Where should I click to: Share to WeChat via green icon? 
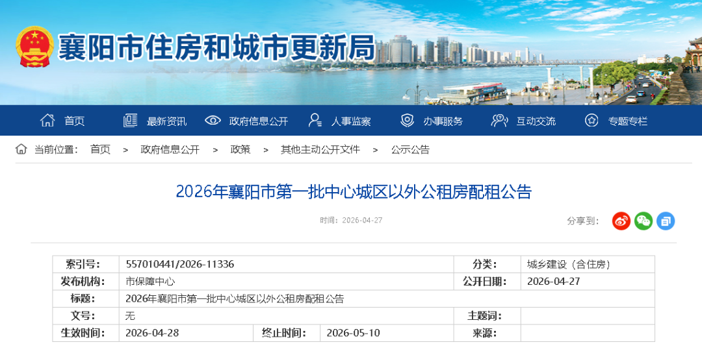coord(643,221)
